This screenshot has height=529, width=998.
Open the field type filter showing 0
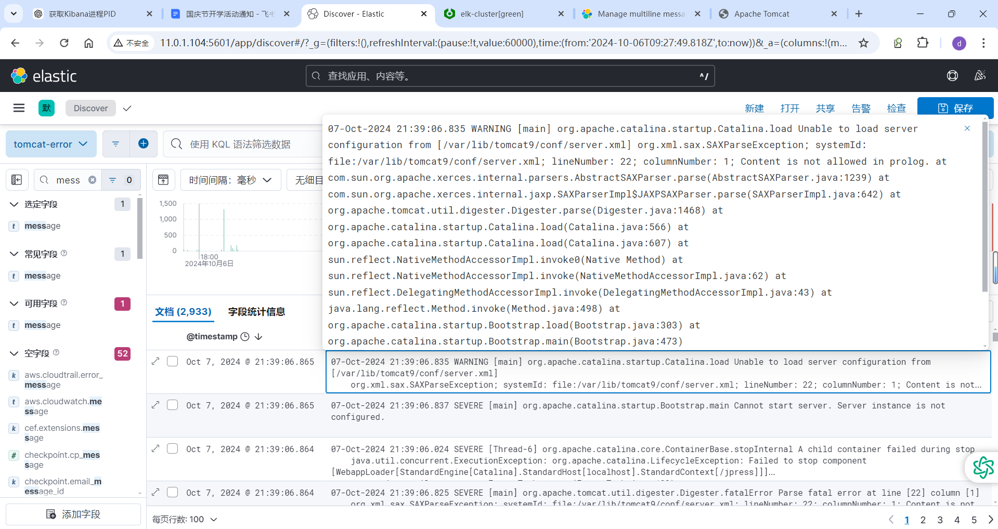click(x=121, y=180)
